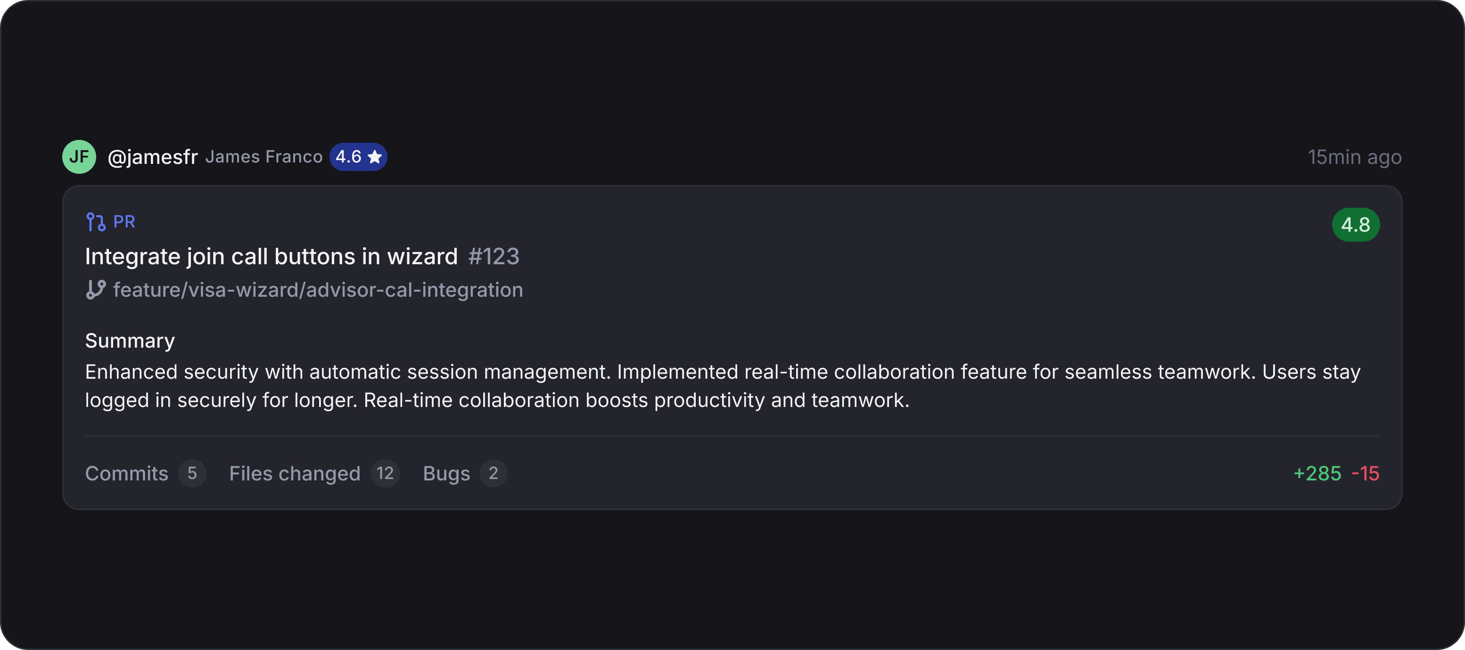Click the 15min ago timestamp

click(1354, 157)
